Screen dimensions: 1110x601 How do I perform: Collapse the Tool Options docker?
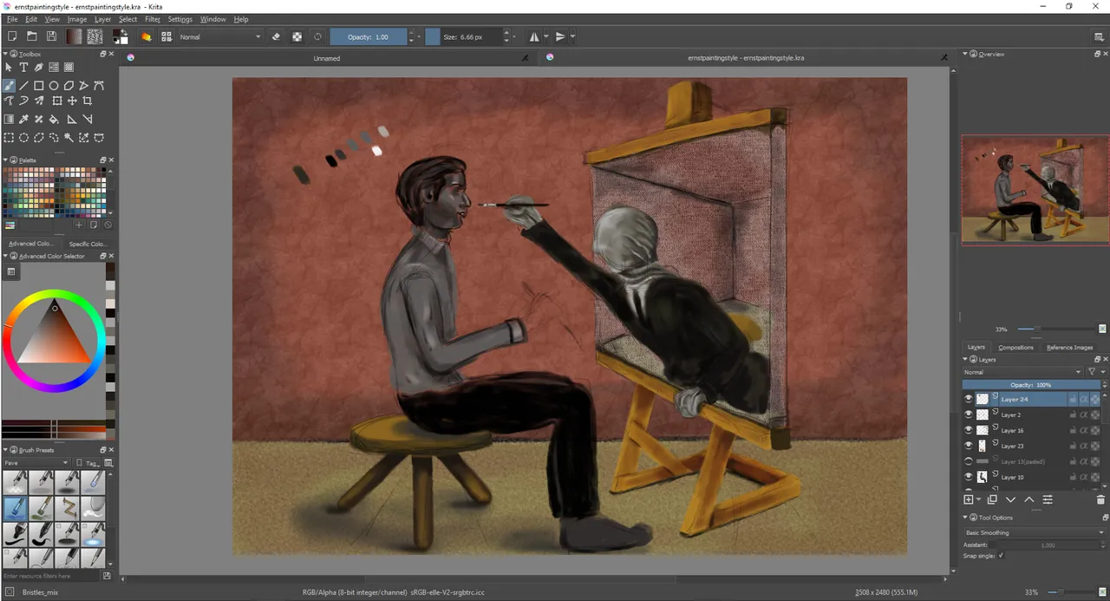[x=965, y=518]
